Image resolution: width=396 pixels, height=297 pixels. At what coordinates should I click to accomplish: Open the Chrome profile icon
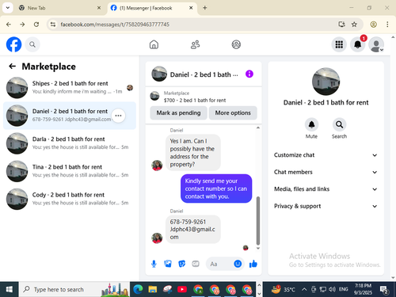373,25
